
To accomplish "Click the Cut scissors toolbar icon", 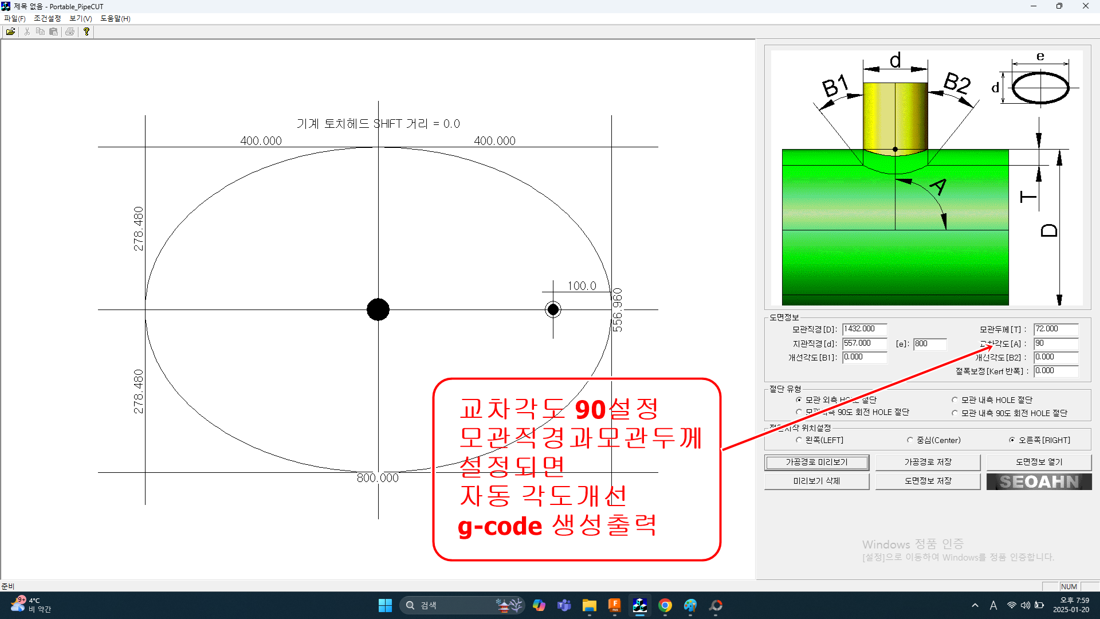I will 27,32.
